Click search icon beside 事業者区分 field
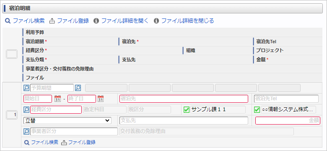This screenshot has height=151, width=327. 26,131
